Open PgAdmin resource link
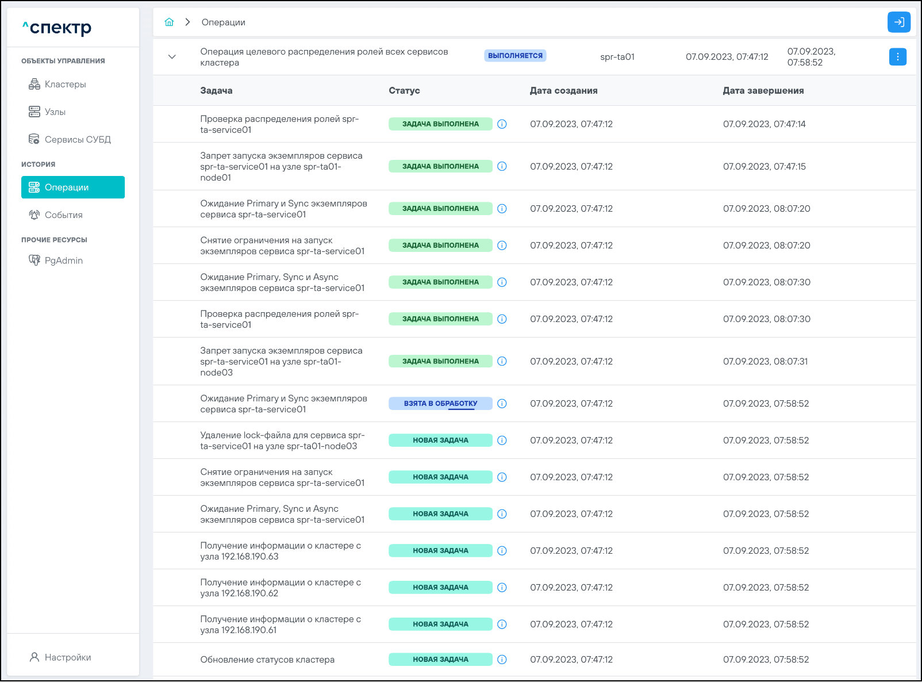 (63, 260)
